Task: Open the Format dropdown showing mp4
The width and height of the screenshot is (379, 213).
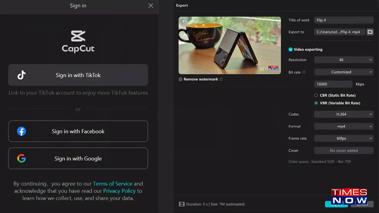Action: 344,126
